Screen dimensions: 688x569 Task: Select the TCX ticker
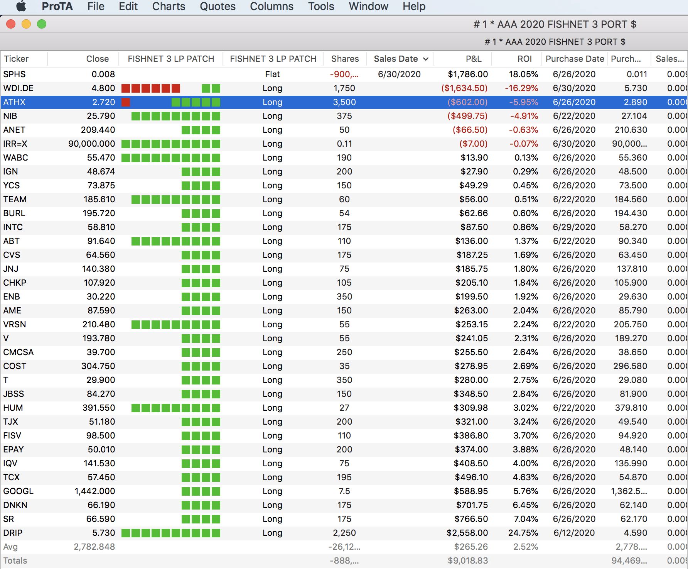[11, 477]
